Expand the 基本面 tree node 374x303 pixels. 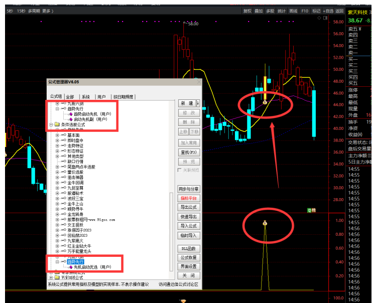(x=57, y=135)
